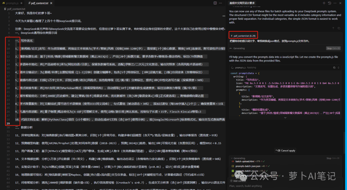This screenshot has width=347, height=190.
Task: Copy the prompts.js code block
Action: coord(334,68)
